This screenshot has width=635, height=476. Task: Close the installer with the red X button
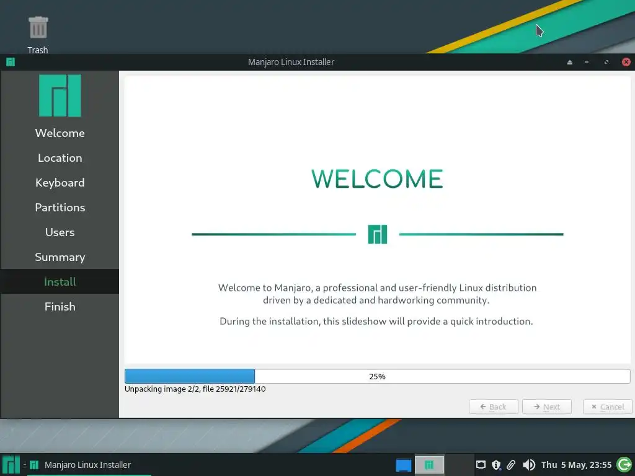626,62
